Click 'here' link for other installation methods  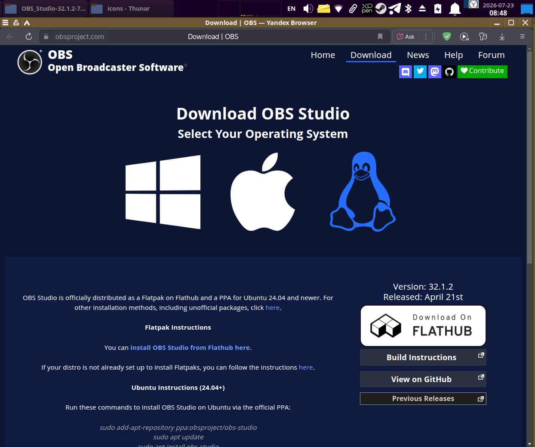click(273, 308)
